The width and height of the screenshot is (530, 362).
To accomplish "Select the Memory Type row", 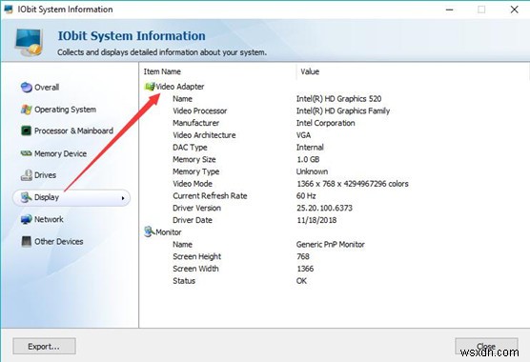I will [195, 171].
